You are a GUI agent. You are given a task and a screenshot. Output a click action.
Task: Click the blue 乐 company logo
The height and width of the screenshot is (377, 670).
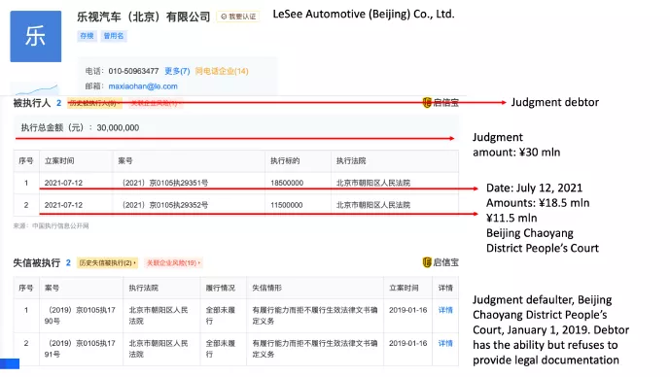click(36, 36)
